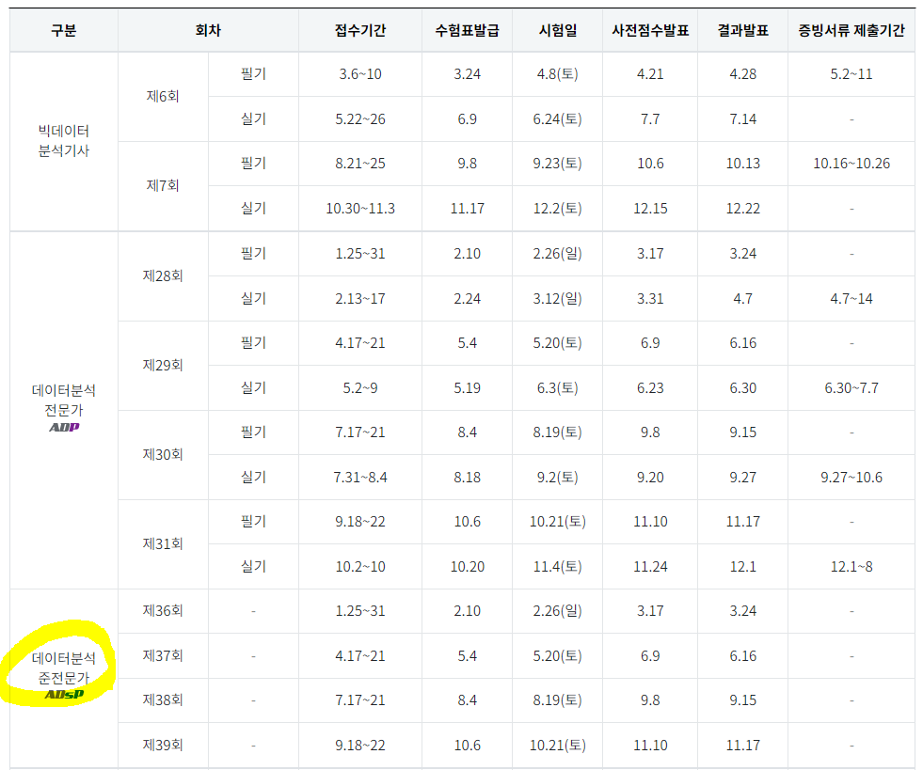Select the 회차 column header
Viewport: 923px width, 770px height.
coord(208,31)
